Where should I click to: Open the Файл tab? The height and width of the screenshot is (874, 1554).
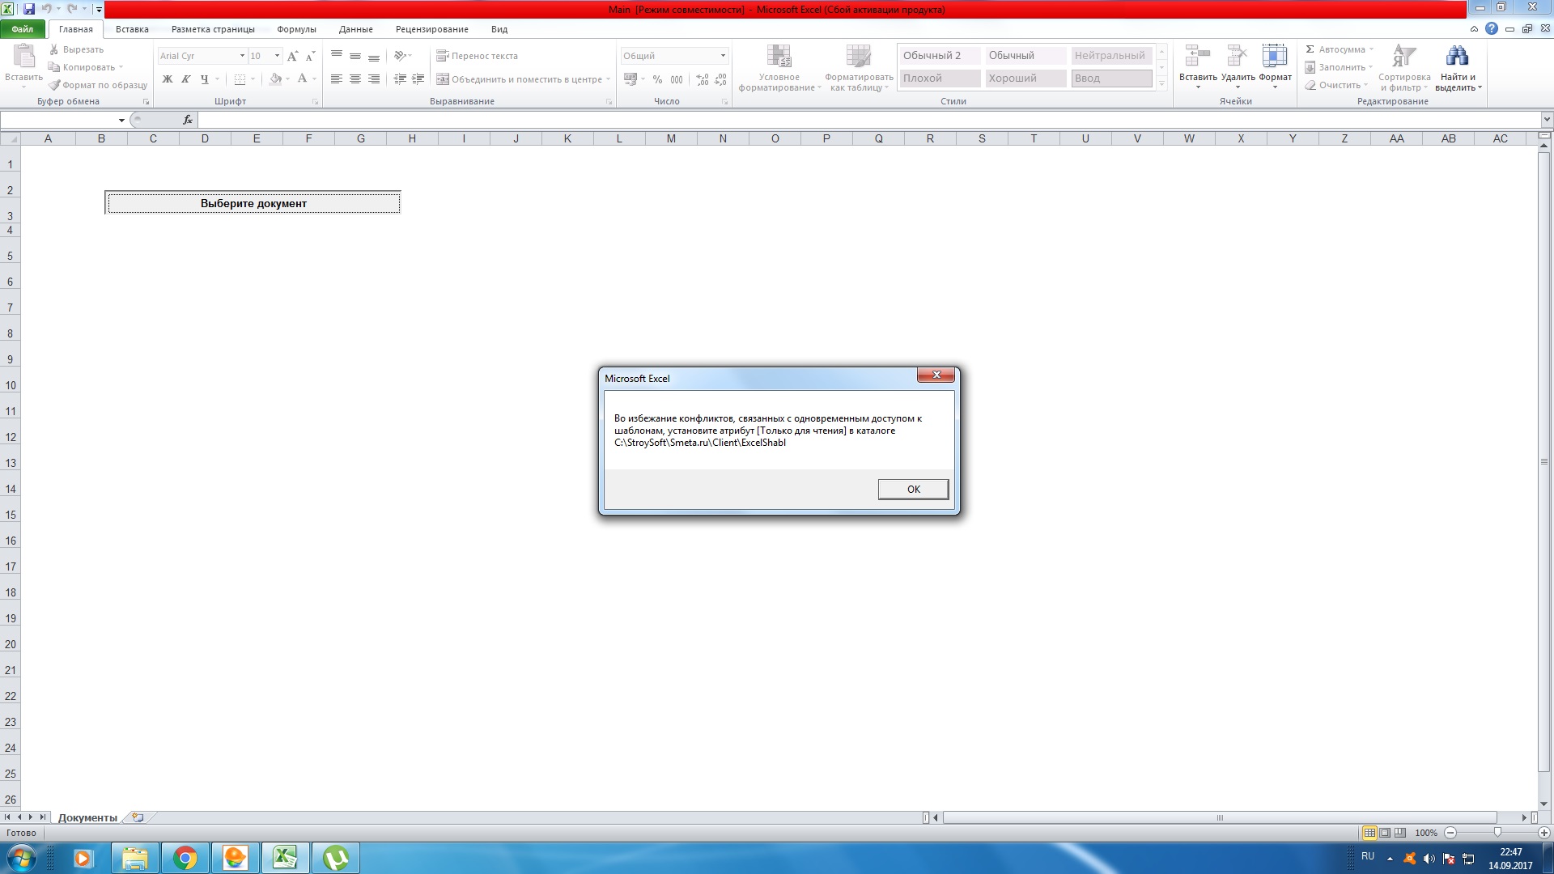(23, 29)
